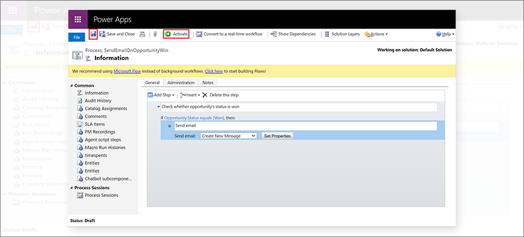Click the Save disk icon
Image resolution: width=524 pixels, height=237 pixels.
tap(93, 34)
